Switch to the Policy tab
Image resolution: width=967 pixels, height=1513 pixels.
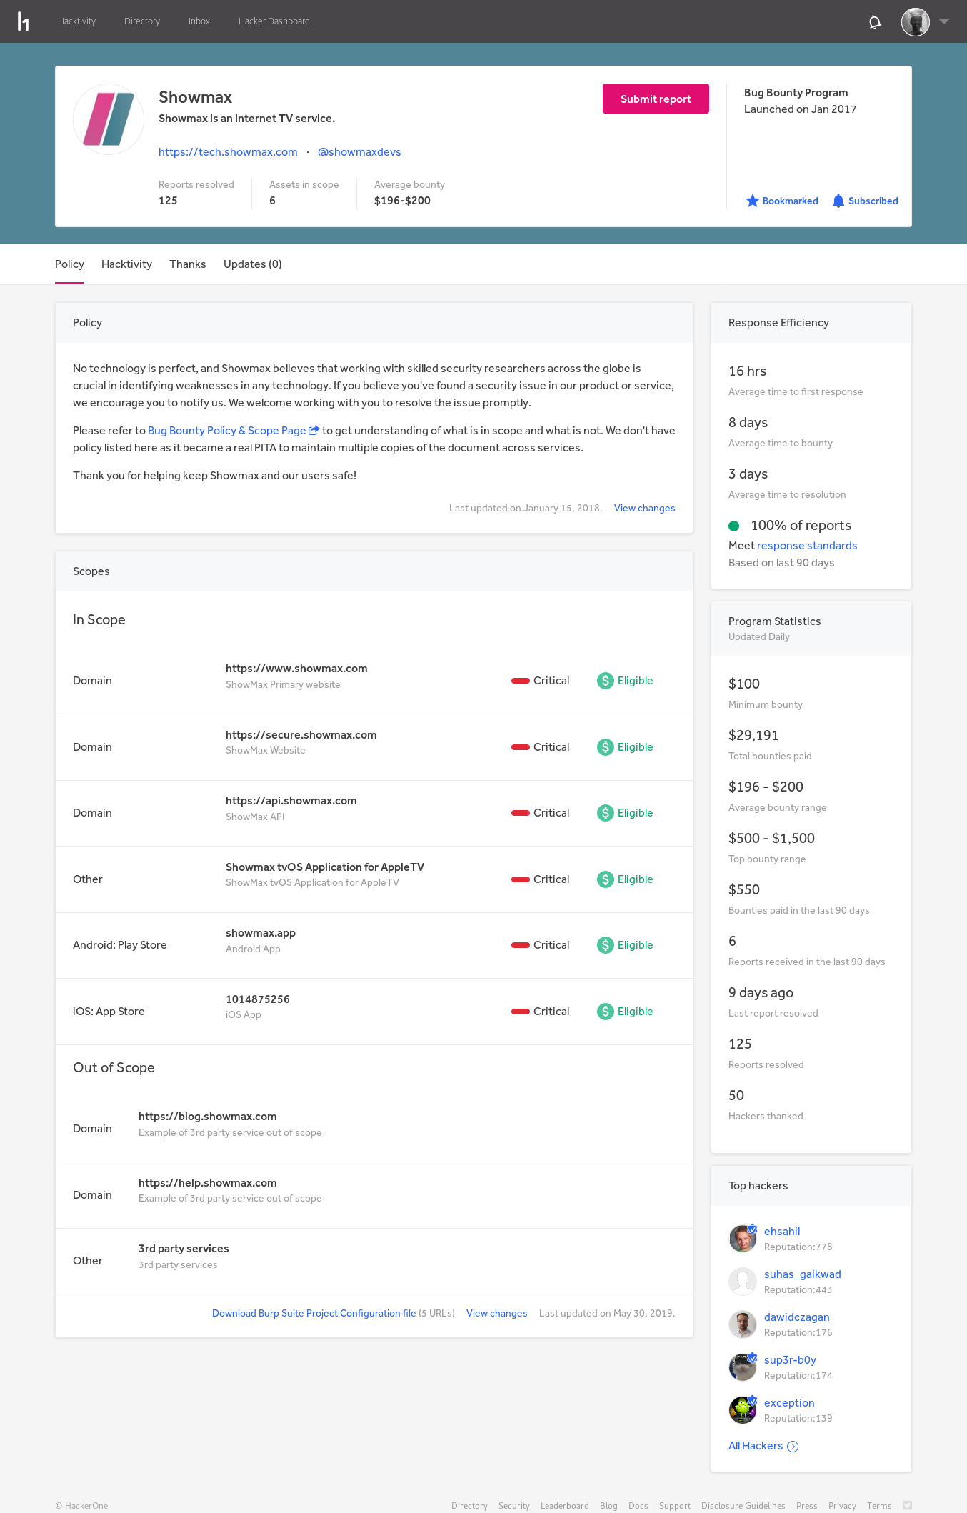click(69, 264)
